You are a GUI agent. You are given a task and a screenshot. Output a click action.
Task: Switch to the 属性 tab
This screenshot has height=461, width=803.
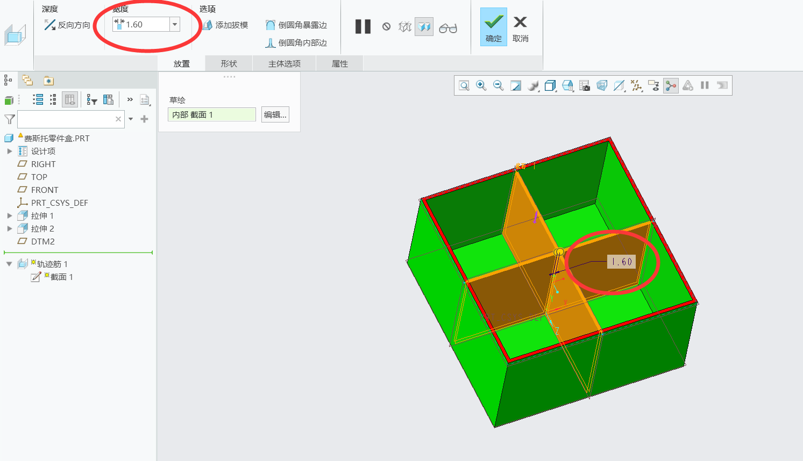[340, 63]
